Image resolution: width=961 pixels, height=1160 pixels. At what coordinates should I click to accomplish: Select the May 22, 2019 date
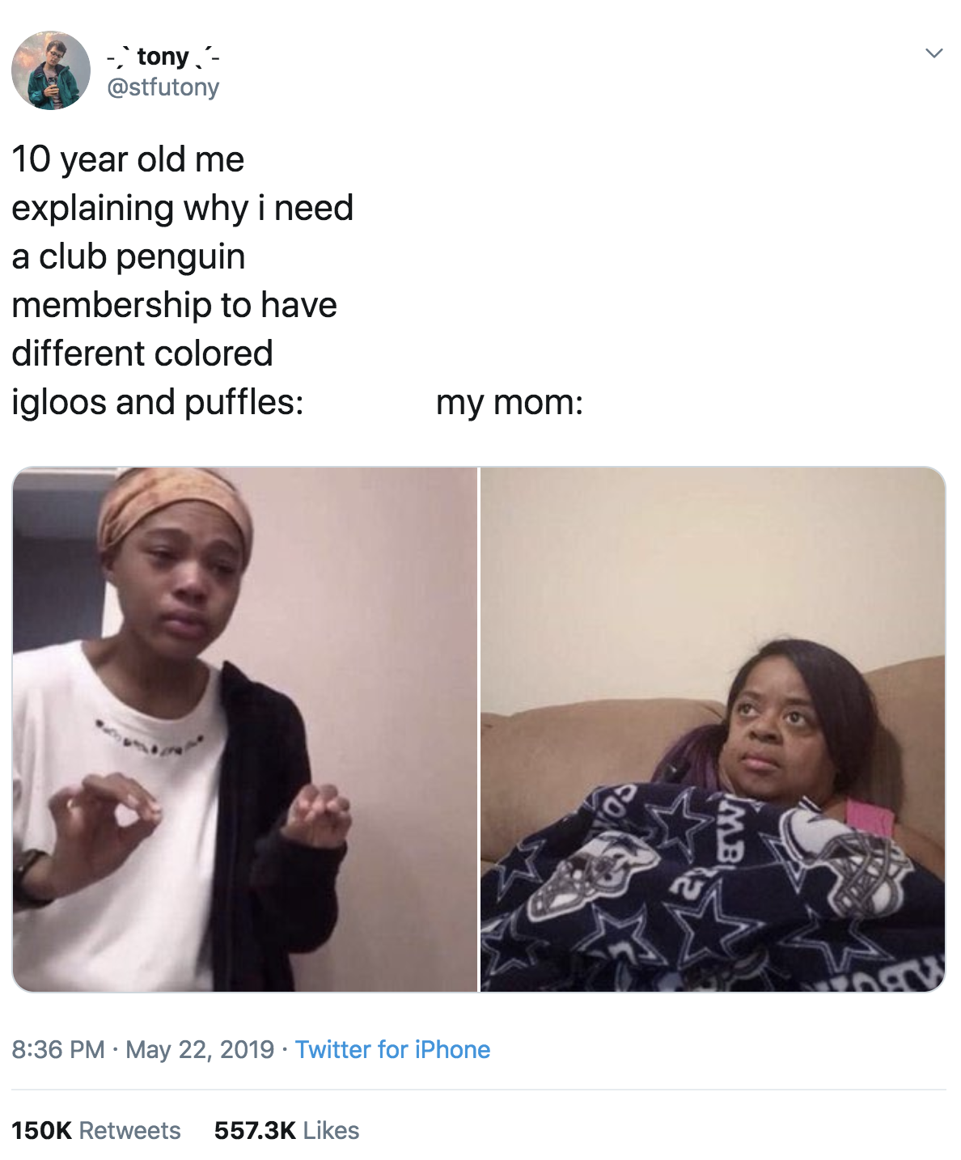click(x=200, y=1049)
